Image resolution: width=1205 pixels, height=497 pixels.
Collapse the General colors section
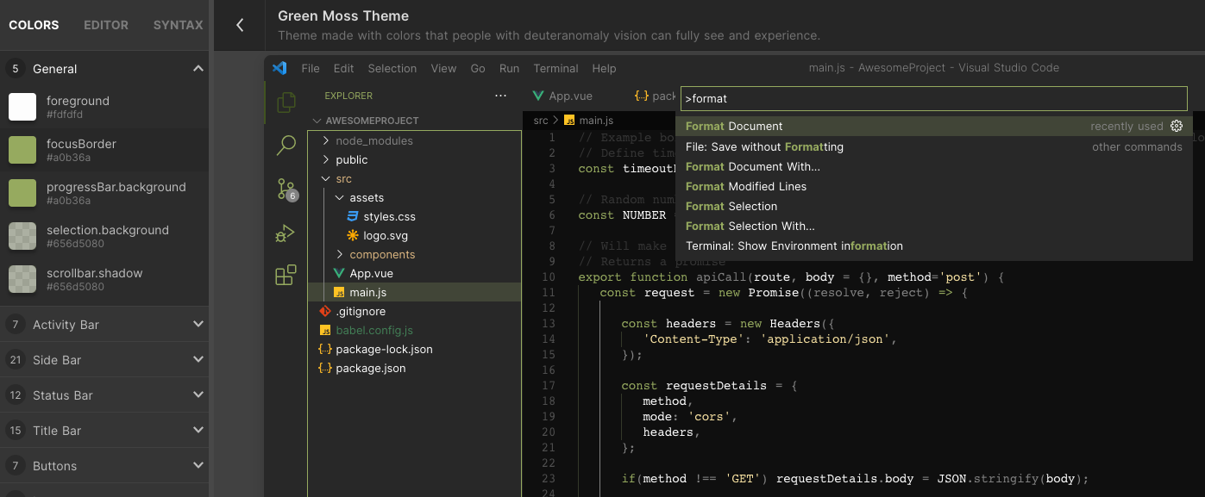pyautogui.click(x=198, y=68)
